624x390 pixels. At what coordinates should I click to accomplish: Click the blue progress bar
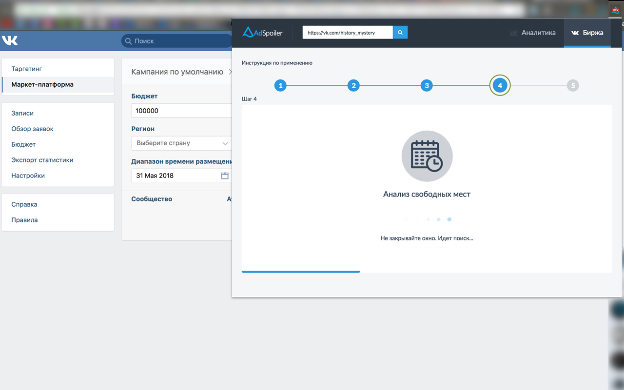[301, 272]
